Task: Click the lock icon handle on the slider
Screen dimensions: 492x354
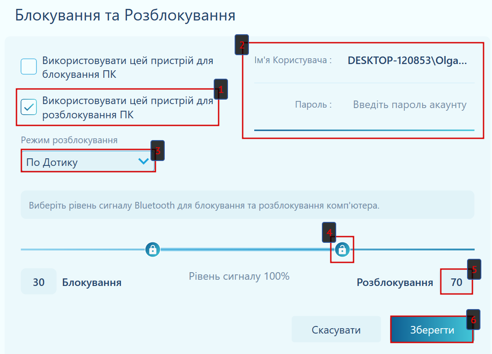Action: [x=153, y=249]
